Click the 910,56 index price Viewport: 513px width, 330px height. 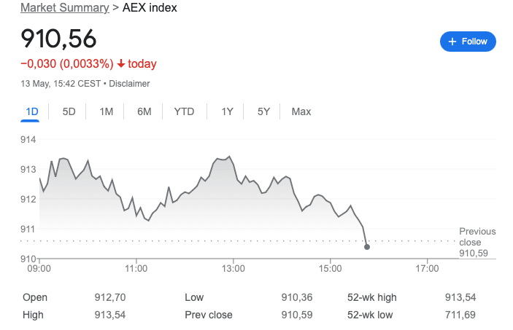[58, 39]
